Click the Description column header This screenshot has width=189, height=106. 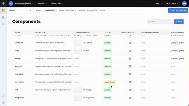pyautogui.click(x=40, y=32)
